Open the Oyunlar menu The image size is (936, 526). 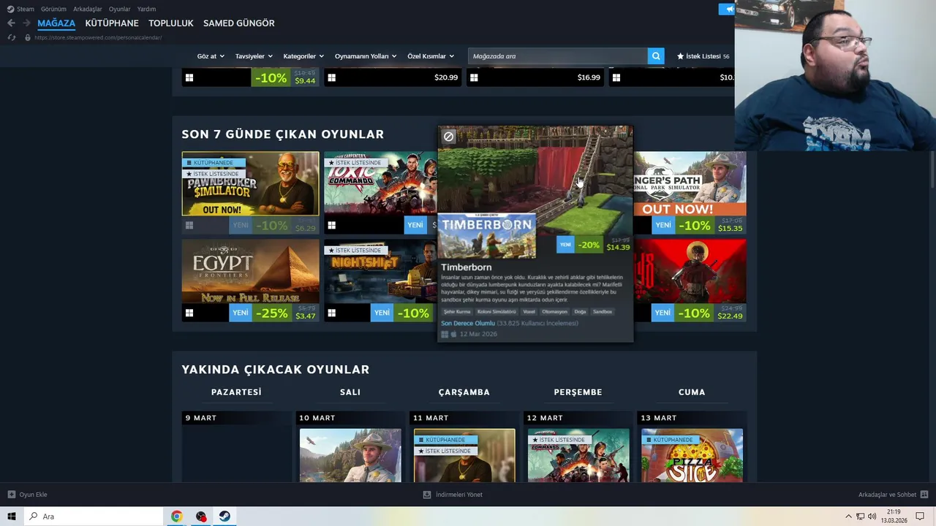click(x=119, y=9)
